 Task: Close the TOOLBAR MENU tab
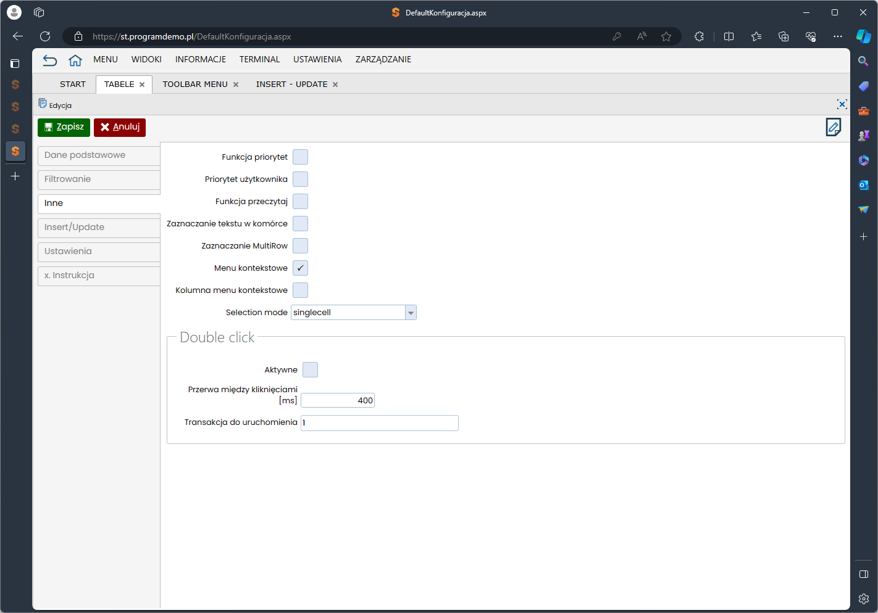tap(236, 84)
